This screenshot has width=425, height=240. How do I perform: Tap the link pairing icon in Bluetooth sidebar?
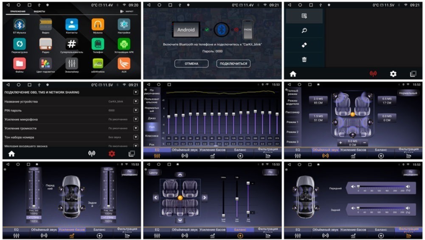(304, 45)
